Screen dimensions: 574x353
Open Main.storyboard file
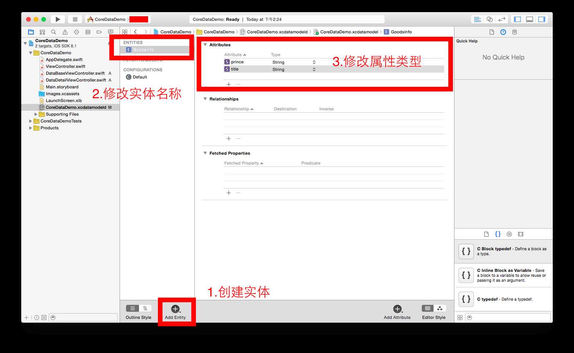62,87
